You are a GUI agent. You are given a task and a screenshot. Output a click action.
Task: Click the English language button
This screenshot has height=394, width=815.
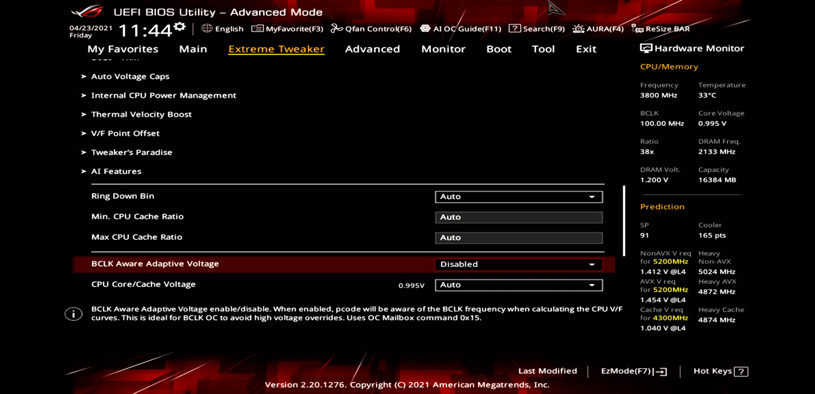point(223,29)
